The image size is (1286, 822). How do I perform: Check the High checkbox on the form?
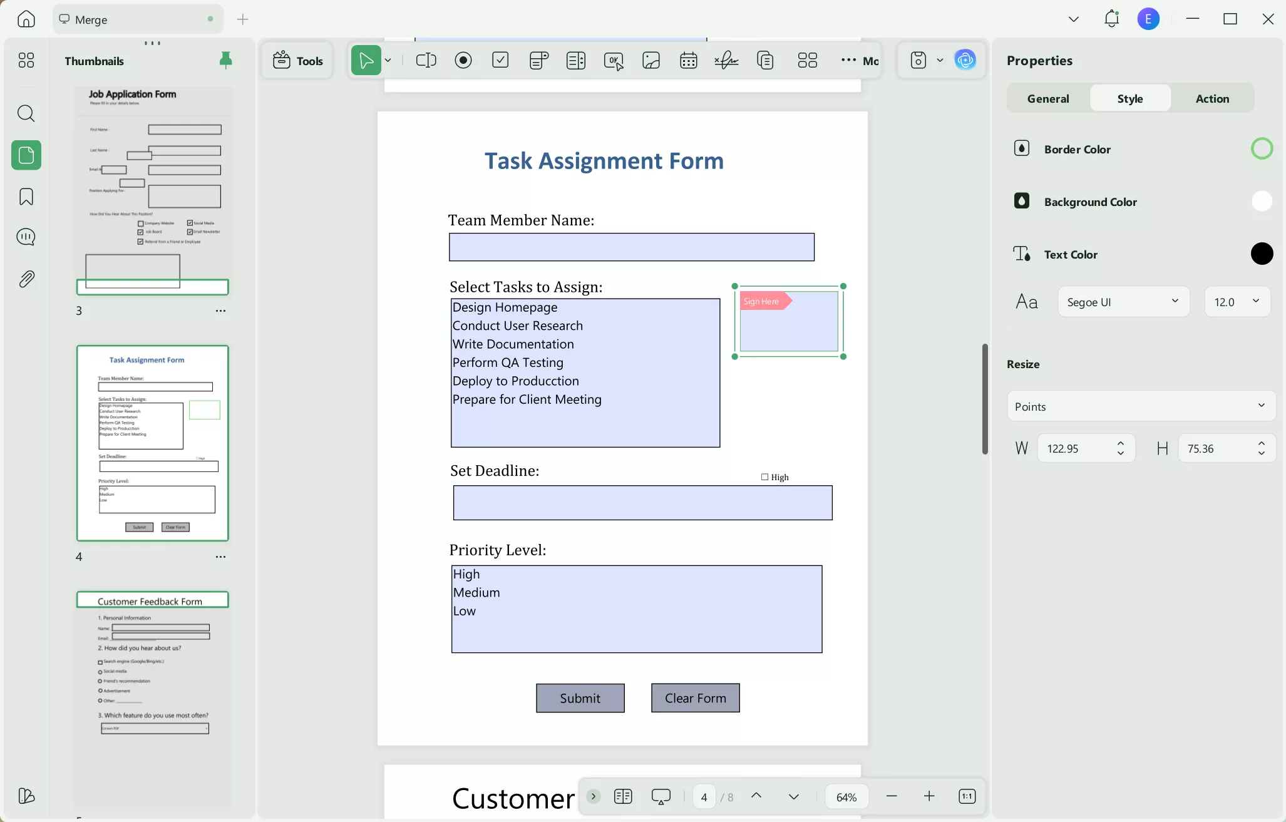764,477
